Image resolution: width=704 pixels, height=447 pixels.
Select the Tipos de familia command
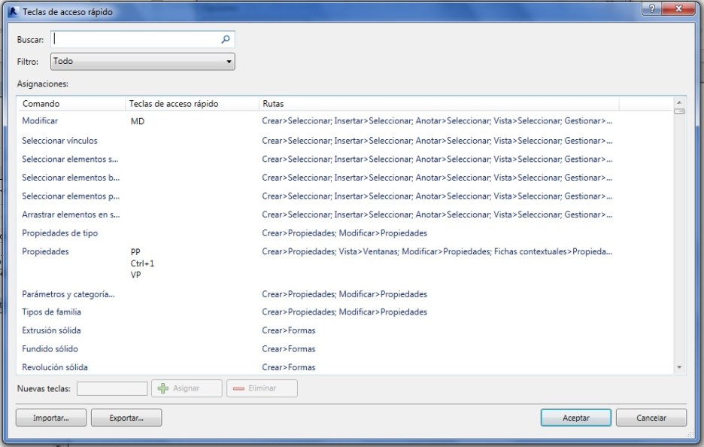tap(51, 312)
